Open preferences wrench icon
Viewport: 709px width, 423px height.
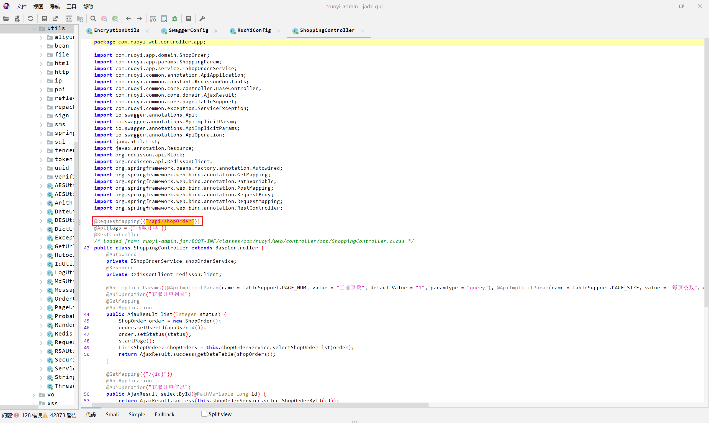(x=202, y=19)
